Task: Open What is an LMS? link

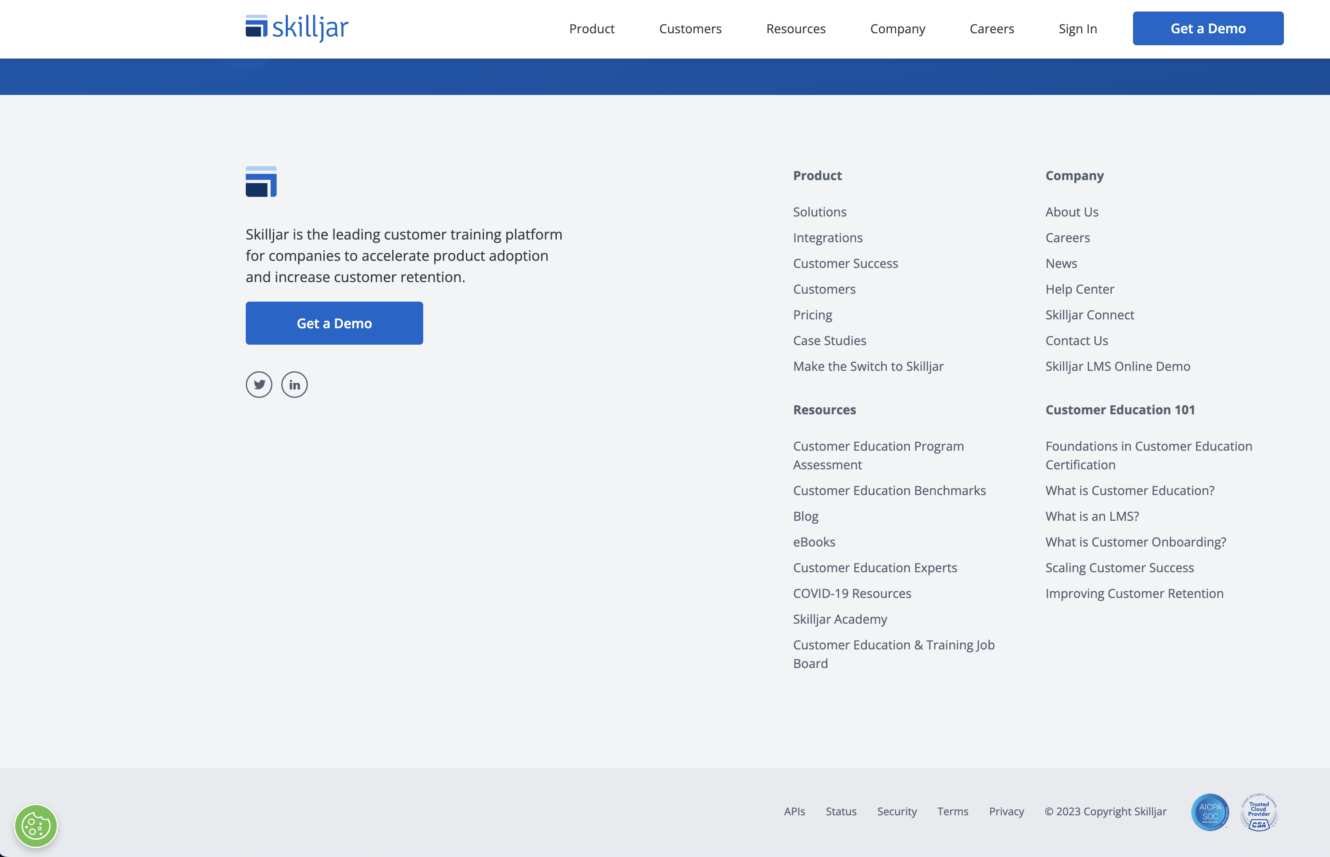Action: click(1092, 516)
